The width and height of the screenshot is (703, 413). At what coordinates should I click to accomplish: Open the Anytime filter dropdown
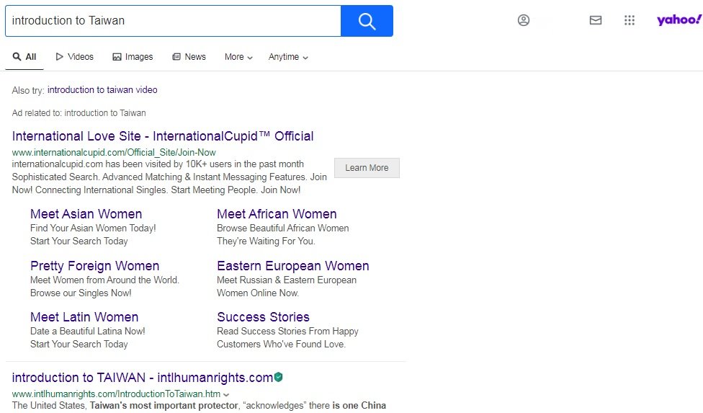pos(288,57)
